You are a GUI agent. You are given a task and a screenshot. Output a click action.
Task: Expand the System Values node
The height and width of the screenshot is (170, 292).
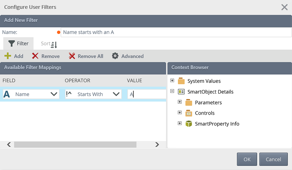click(172, 81)
